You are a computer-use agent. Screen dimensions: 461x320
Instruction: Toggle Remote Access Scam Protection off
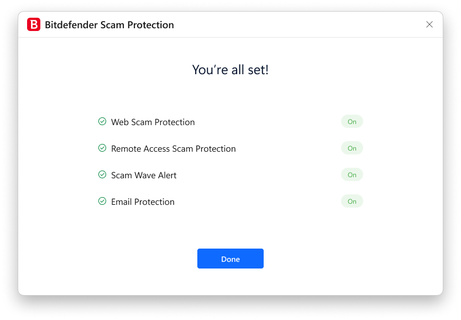[x=352, y=148]
